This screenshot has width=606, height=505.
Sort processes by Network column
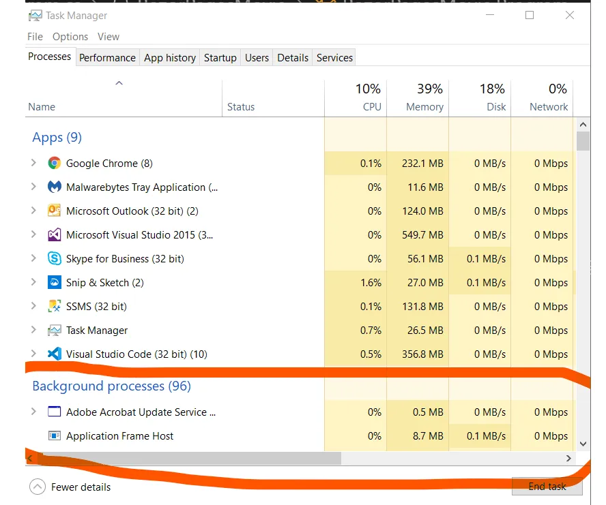(543, 98)
